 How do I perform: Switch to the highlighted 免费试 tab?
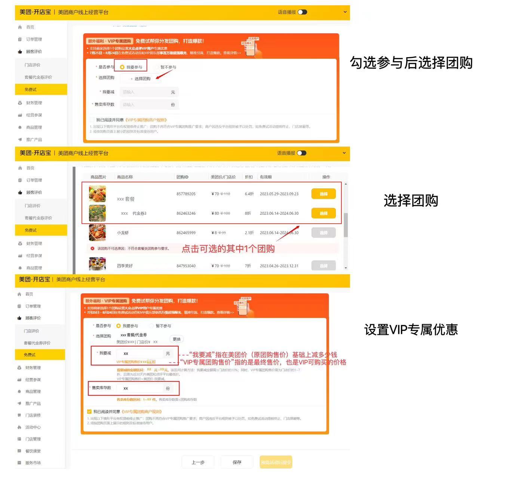[30, 89]
